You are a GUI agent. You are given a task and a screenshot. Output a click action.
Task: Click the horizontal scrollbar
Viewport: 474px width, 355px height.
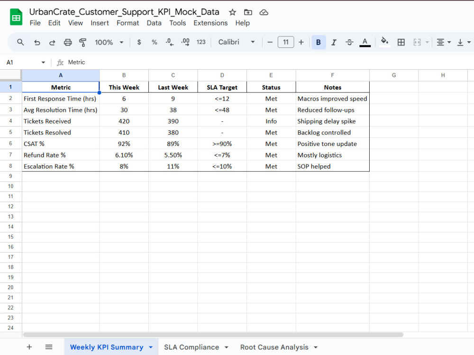pyautogui.click(x=213, y=335)
